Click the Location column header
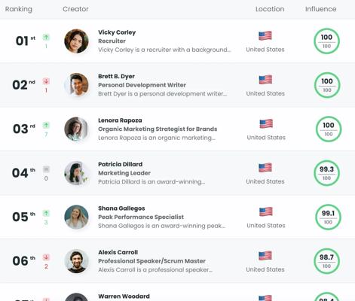The width and height of the screenshot is (355, 301). coord(270,9)
